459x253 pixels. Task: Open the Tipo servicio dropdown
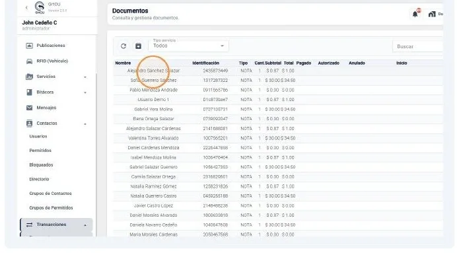click(188, 46)
